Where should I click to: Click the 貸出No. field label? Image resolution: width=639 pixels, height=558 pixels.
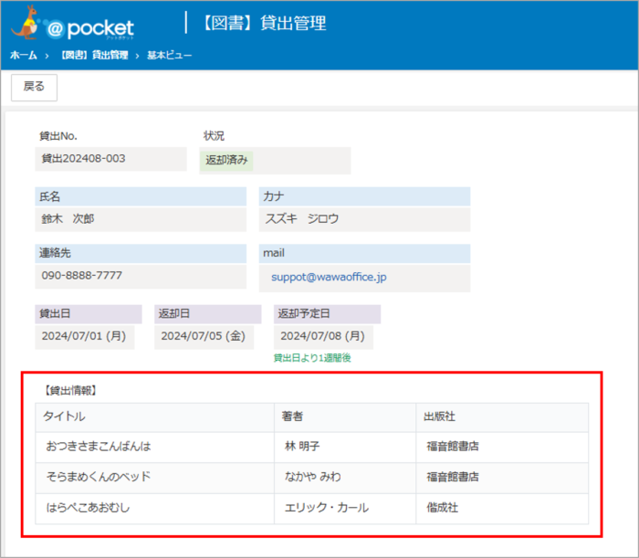pyautogui.click(x=58, y=136)
